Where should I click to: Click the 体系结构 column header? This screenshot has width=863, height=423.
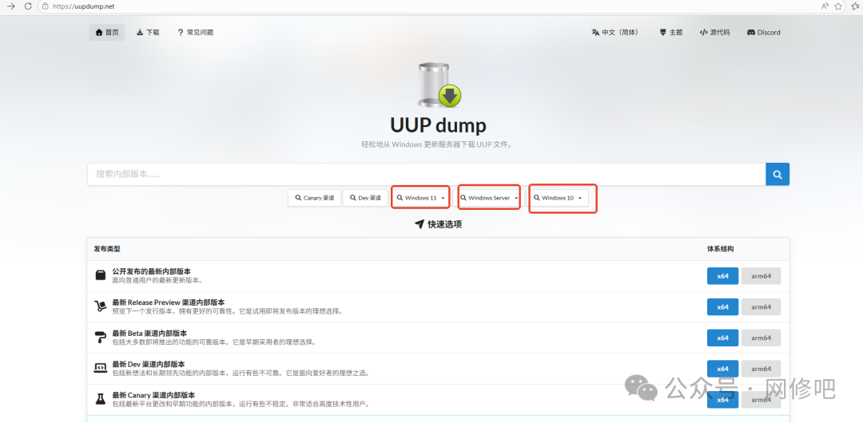tap(721, 249)
